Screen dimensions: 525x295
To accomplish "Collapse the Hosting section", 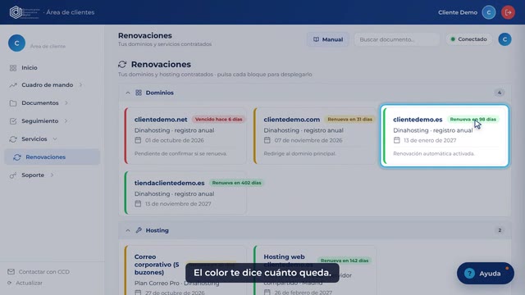I will point(128,230).
